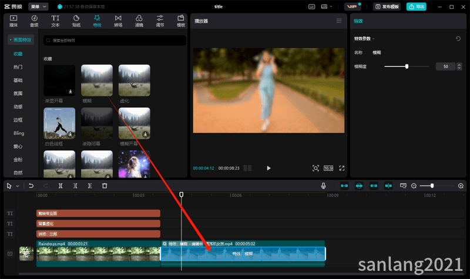Open the 调节 adjustment tab

(x=160, y=21)
